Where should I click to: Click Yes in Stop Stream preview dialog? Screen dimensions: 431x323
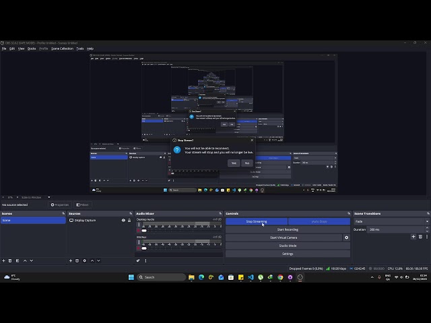pyautogui.click(x=234, y=163)
